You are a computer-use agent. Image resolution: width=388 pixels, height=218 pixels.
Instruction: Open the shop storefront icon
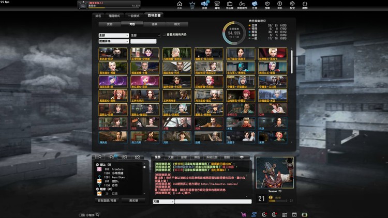(217, 4)
